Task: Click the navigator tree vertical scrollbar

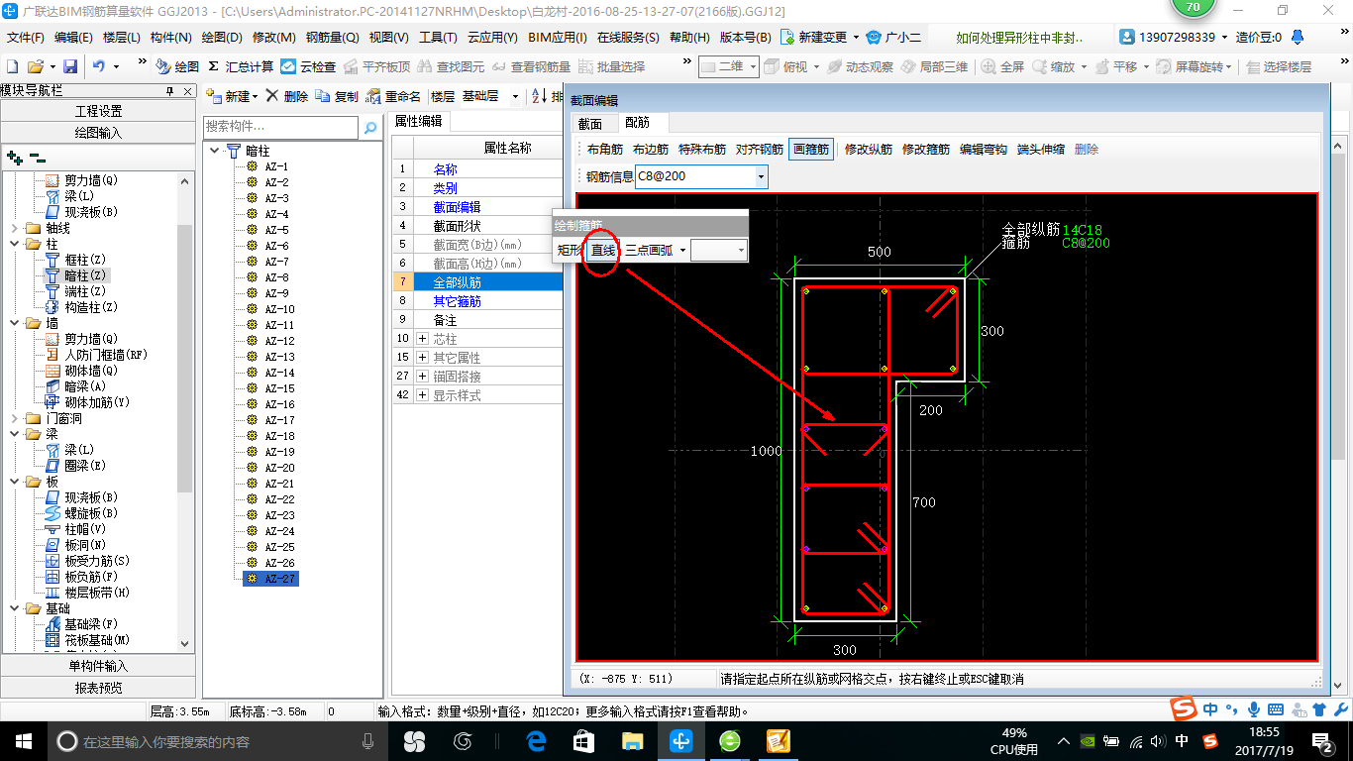Action: tap(185, 411)
